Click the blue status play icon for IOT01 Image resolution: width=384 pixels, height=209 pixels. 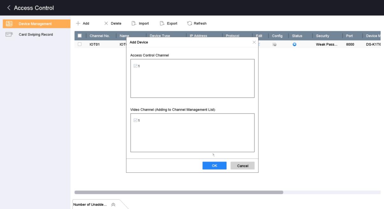tap(294, 45)
